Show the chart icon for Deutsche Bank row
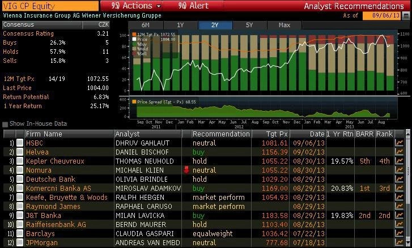 click(x=399, y=179)
